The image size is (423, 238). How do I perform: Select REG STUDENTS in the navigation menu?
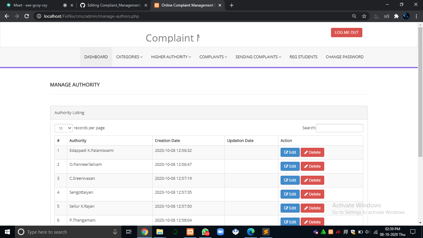tap(303, 57)
